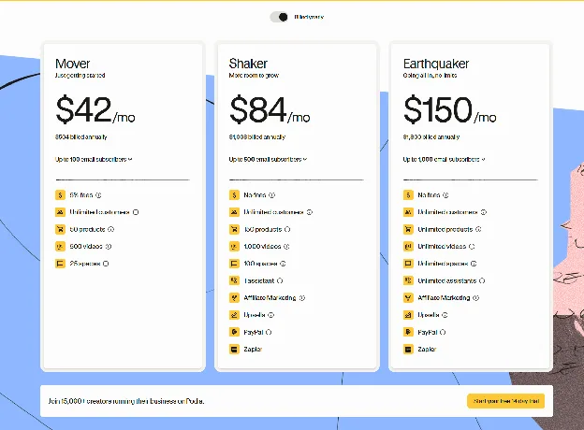Open info tooltip for Shaker Upsells
The width and height of the screenshot is (584, 430).
[x=271, y=315]
